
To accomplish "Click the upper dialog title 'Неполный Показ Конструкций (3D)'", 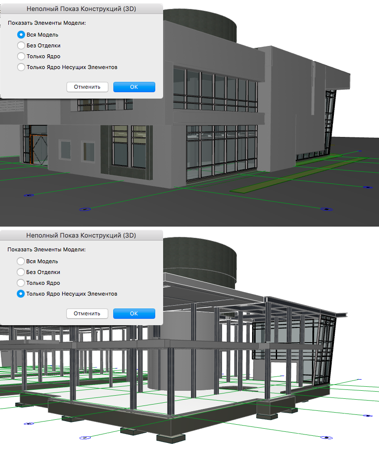I will pos(81,9).
